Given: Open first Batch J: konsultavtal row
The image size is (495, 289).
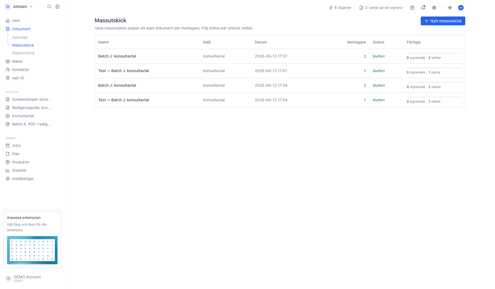Looking at the screenshot, I should [280, 56].
